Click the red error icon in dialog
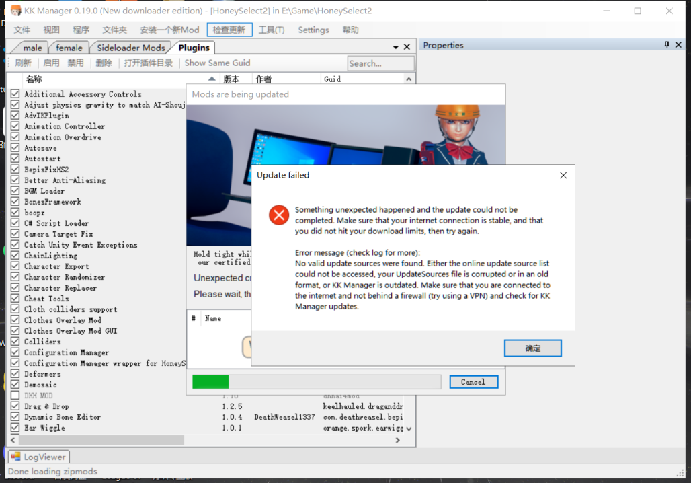Image resolution: width=691 pixels, height=483 pixels. coord(279,215)
